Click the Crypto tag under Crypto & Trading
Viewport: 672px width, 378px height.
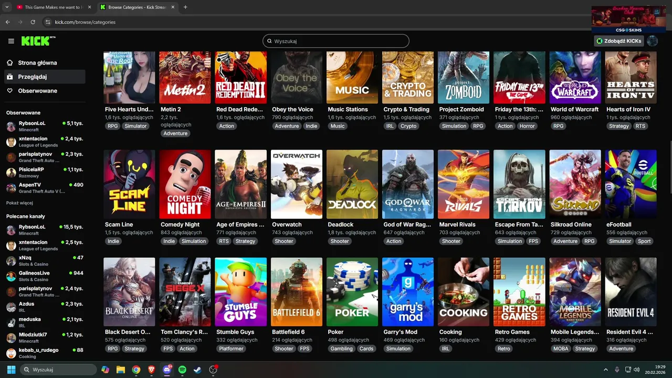pyautogui.click(x=408, y=126)
